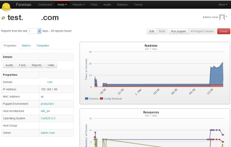Screen dimensions: 231x147
Task: Click the Host Group label
Action: click(10, 125)
